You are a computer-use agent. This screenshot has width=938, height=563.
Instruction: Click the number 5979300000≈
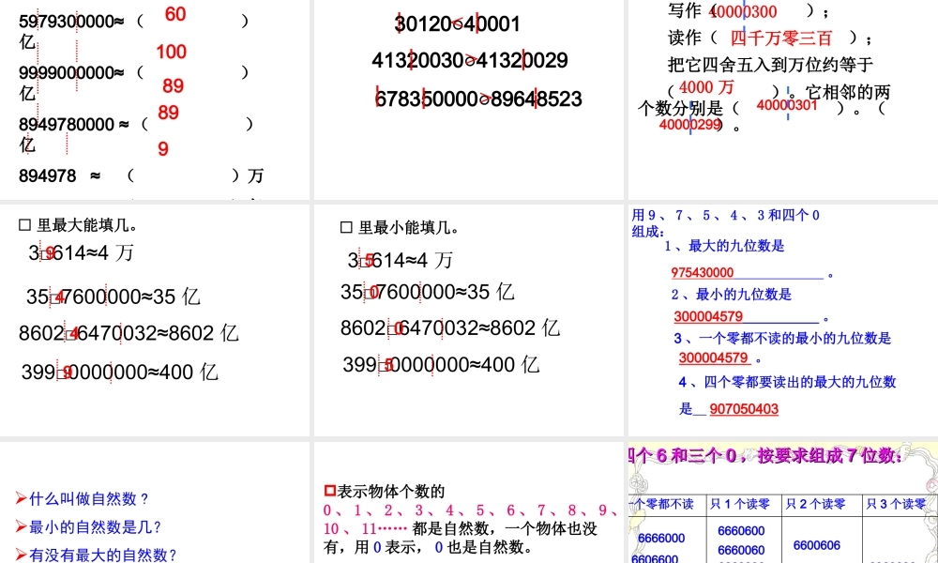pyautogui.click(x=71, y=22)
